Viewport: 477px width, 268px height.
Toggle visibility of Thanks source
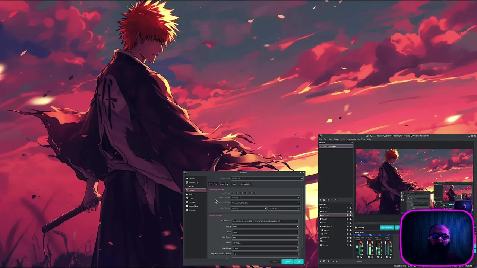tap(347, 245)
